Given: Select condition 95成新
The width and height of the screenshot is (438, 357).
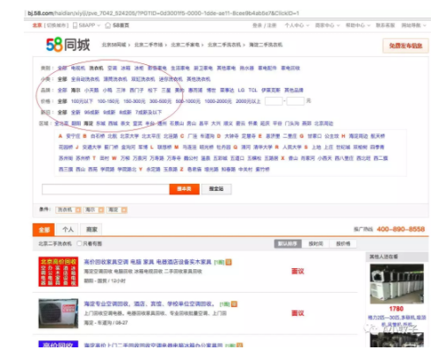Looking at the screenshot, I should [x=91, y=113].
